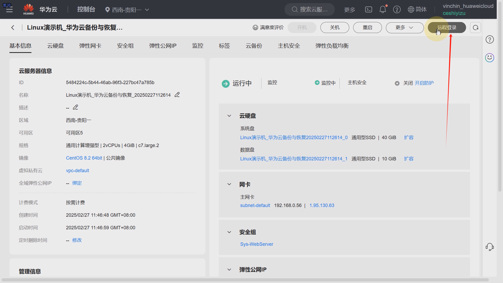This screenshot has width=503, height=283.
Task: Click the 开启防护 link
Action: (424, 83)
